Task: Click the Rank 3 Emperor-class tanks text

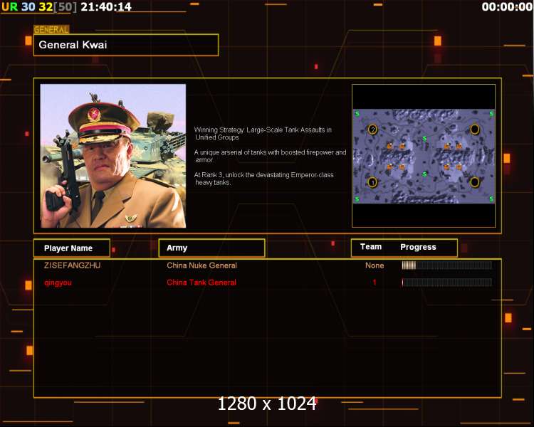Action: tap(263, 179)
